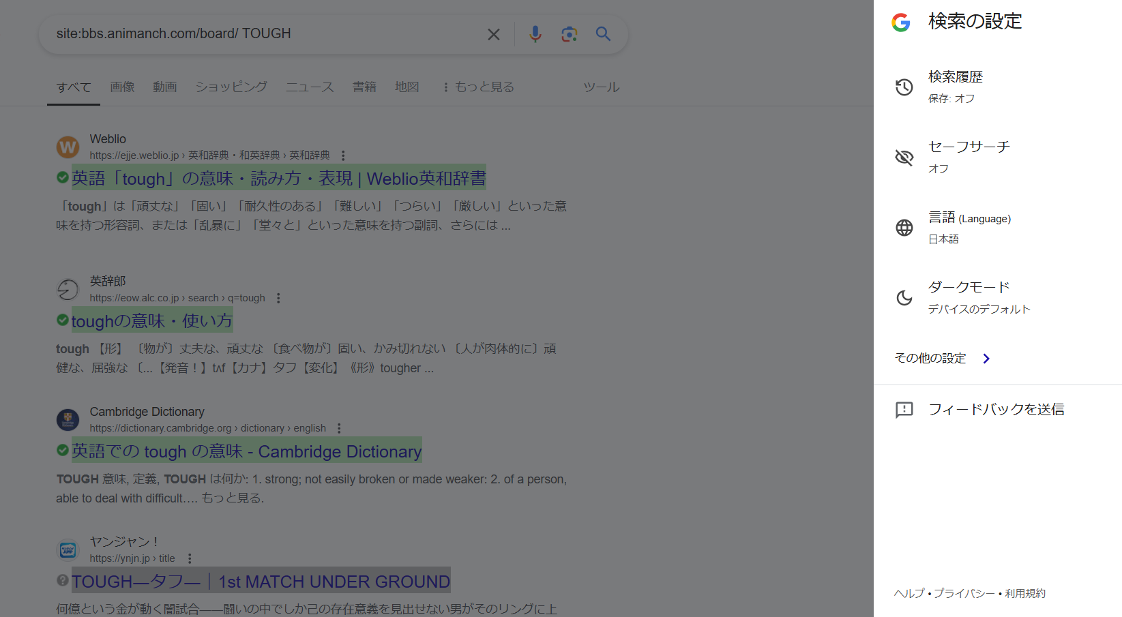Viewport: 1122px width, 617px height.
Task: Open the Weblio英和辞書 result link
Action: coord(278,179)
